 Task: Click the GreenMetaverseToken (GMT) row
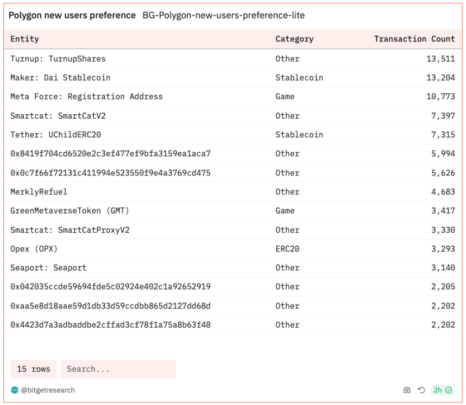[x=70, y=211]
